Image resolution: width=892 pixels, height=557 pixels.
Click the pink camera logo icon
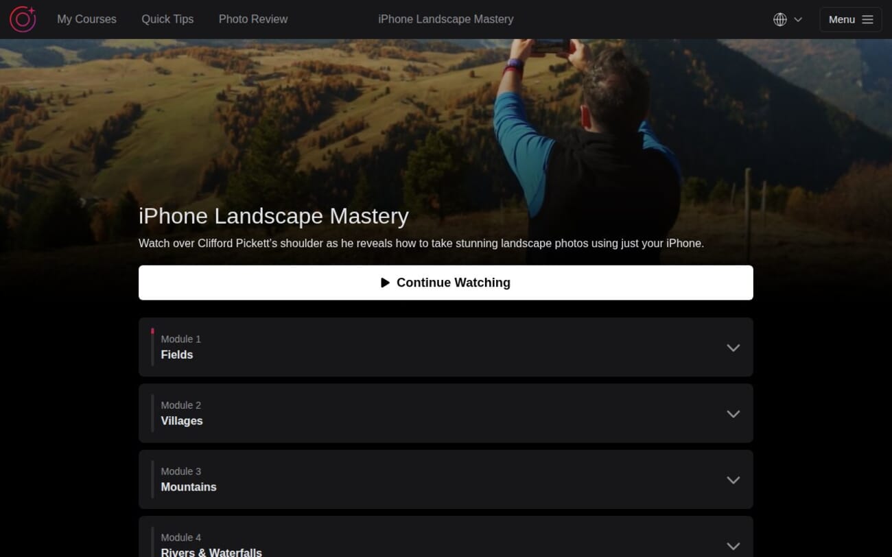23,19
